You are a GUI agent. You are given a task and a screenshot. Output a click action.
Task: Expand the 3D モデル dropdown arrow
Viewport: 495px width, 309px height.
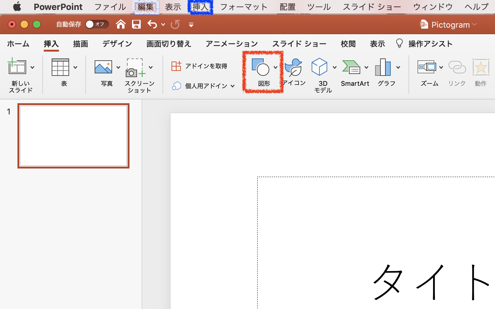335,67
